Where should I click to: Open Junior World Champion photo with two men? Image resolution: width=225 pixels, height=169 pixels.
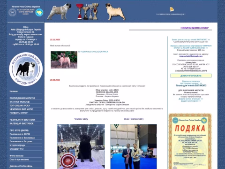tap(134, 146)
